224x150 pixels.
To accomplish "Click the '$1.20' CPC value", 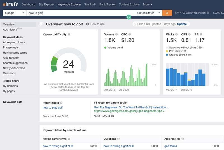I will 128,40.
